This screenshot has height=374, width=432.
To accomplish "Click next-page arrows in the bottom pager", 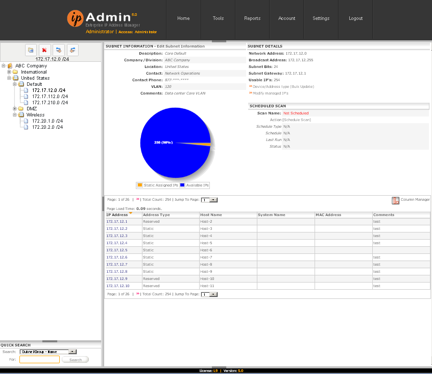I will point(138,294).
